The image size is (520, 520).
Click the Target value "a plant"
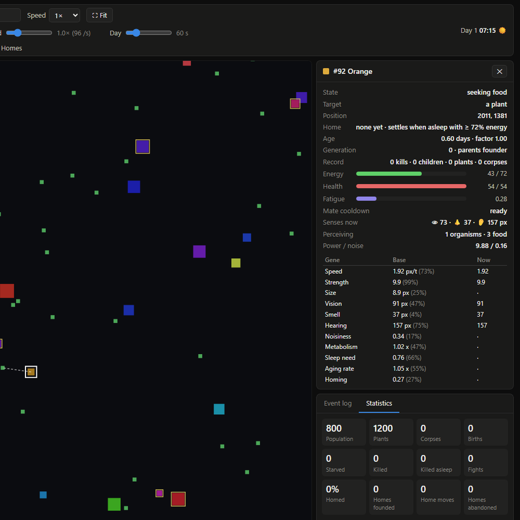pyautogui.click(x=496, y=104)
